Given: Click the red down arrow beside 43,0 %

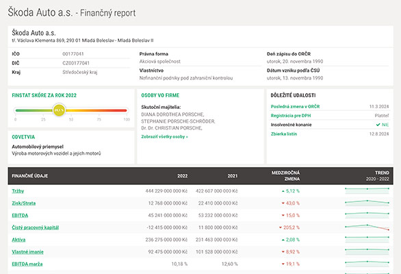Looking at the screenshot, I should 283,203.
